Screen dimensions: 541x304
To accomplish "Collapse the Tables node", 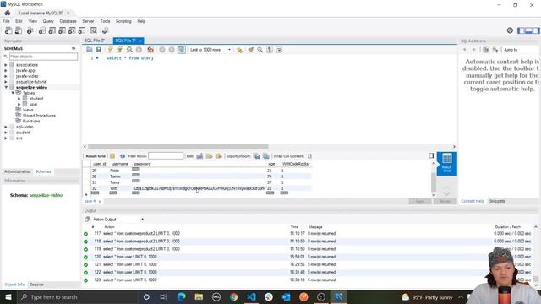I will click(13, 93).
